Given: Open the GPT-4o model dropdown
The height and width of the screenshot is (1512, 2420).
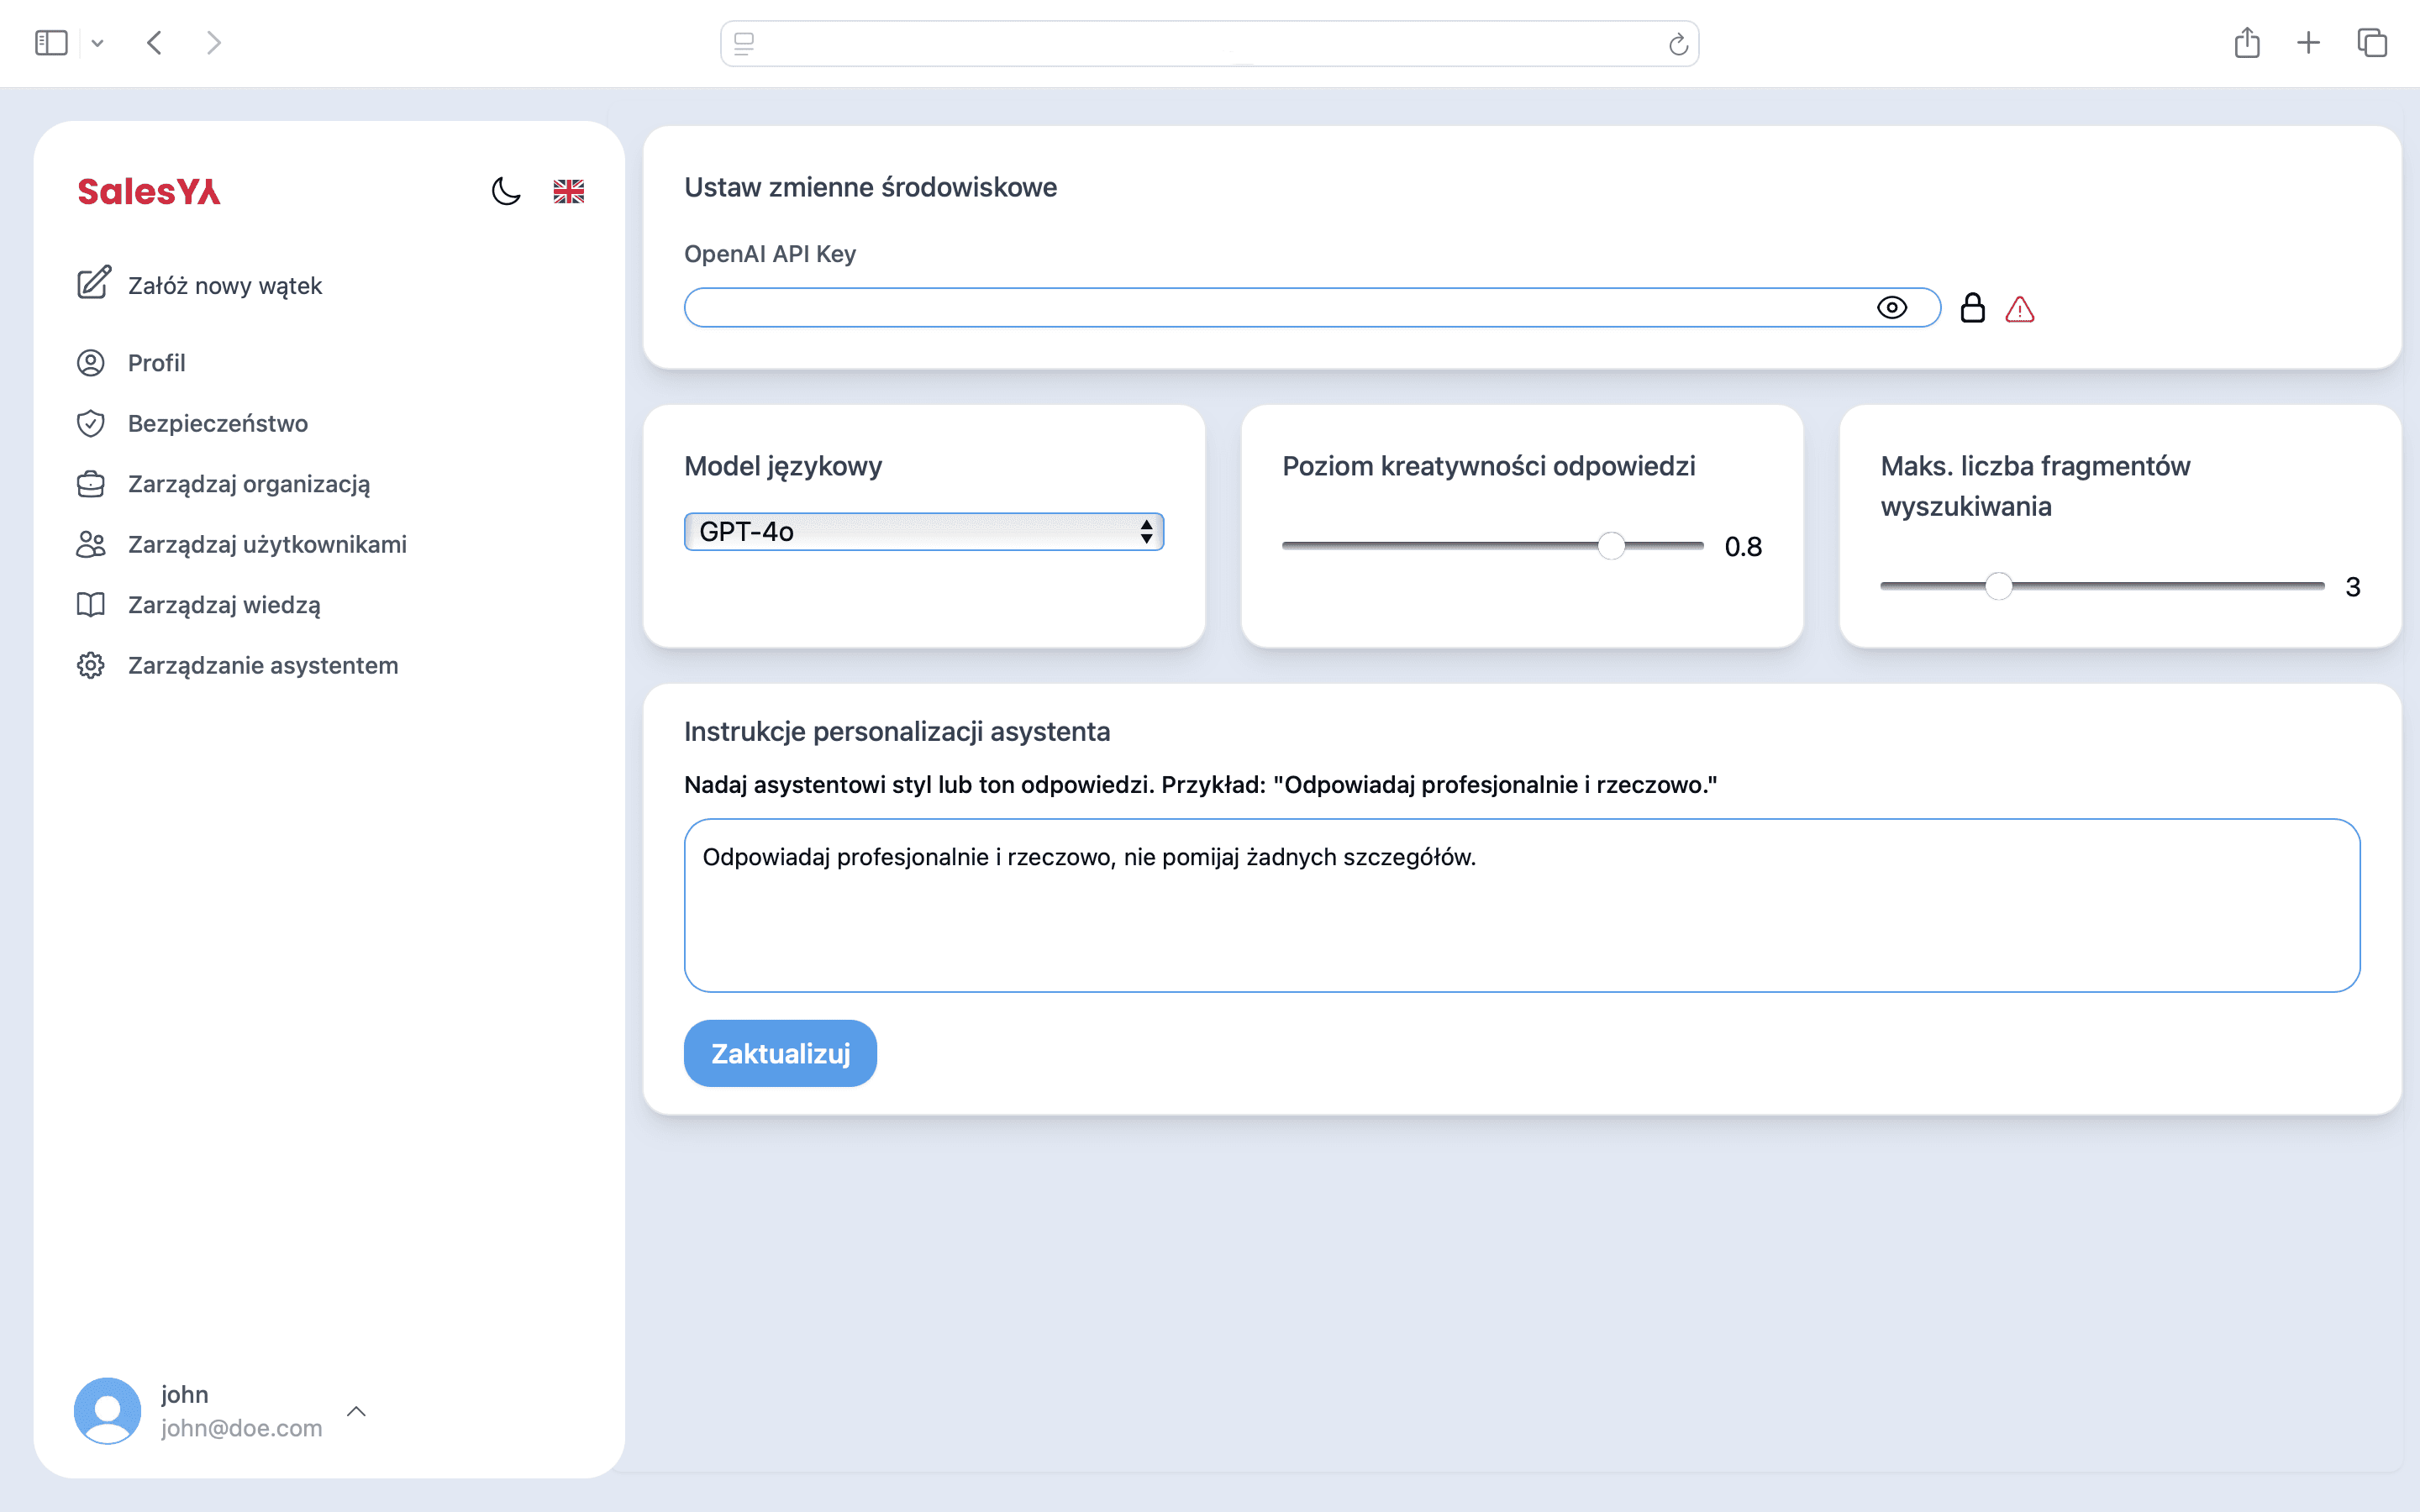Looking at the screenshot, I should [x=923, y=532].
